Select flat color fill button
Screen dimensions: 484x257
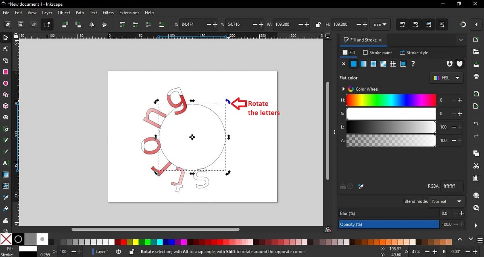(354, 64)
